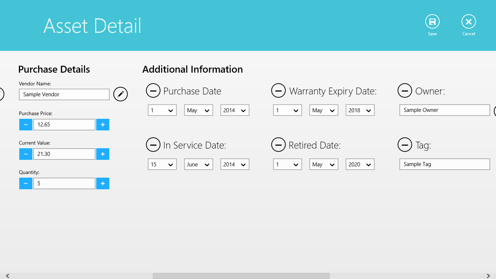Click the minus circle beside Owner
The height and width of the screenshot is (279, 496).
405,90
